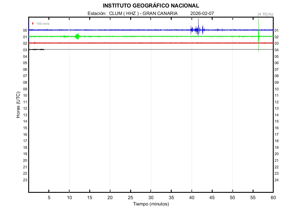Image resolution: width=295 pixels, height=221 pixels.
Task: Click the 30 tick on the minutes axis
Action: coord(151,198)
